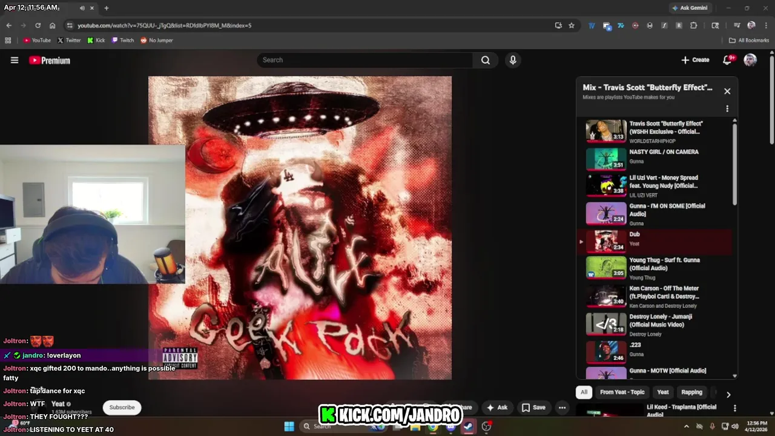Open the Mix playlist three-dot options
Viewport: 775px width, 436px height.
[x=727, y=108]
